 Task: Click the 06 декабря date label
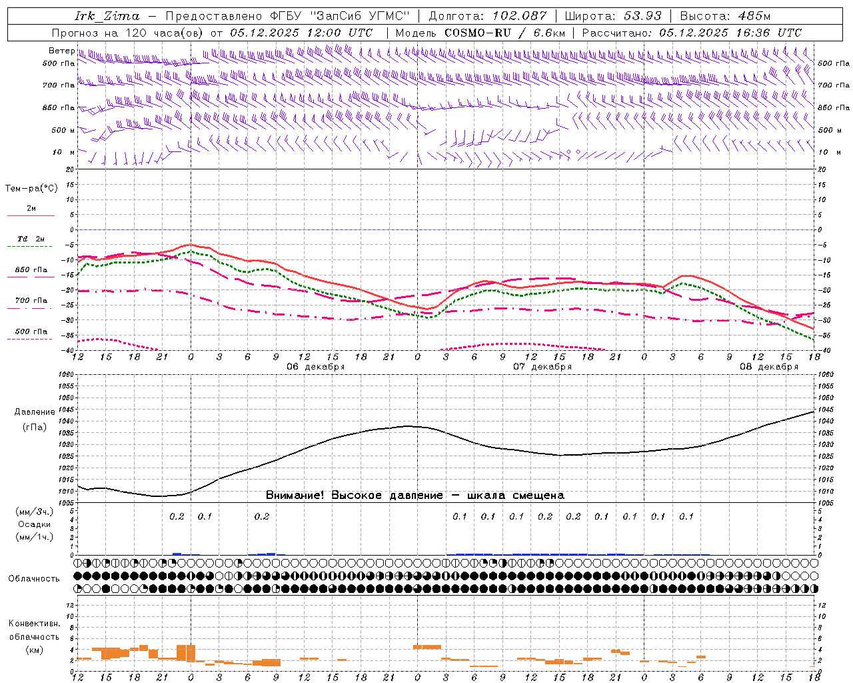[315, 367]
